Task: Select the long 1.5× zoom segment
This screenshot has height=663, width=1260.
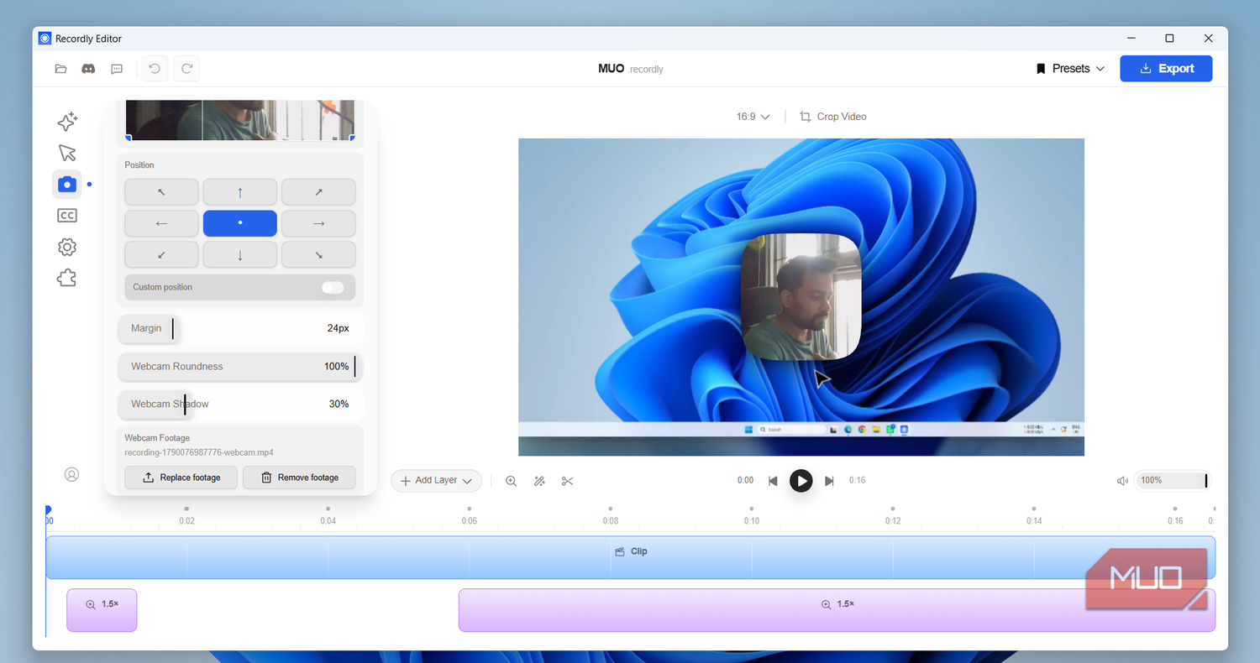Action: pos(837,610)
